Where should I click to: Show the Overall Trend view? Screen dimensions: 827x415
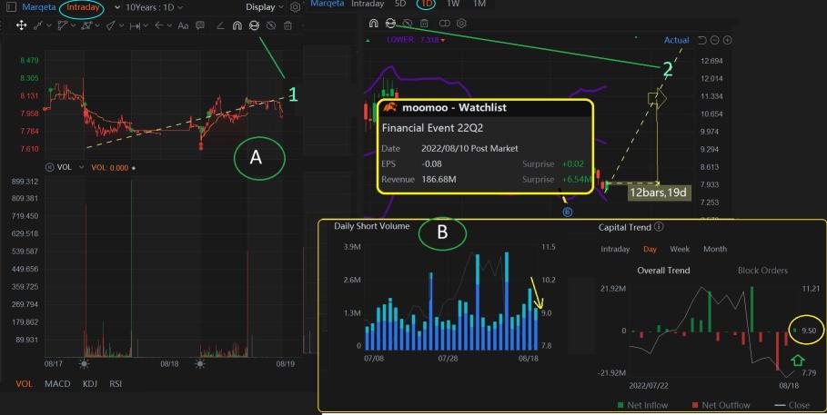tap(663, 271)
